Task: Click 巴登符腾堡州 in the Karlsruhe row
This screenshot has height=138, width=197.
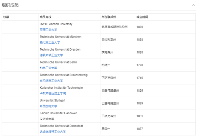Action: 110,91
